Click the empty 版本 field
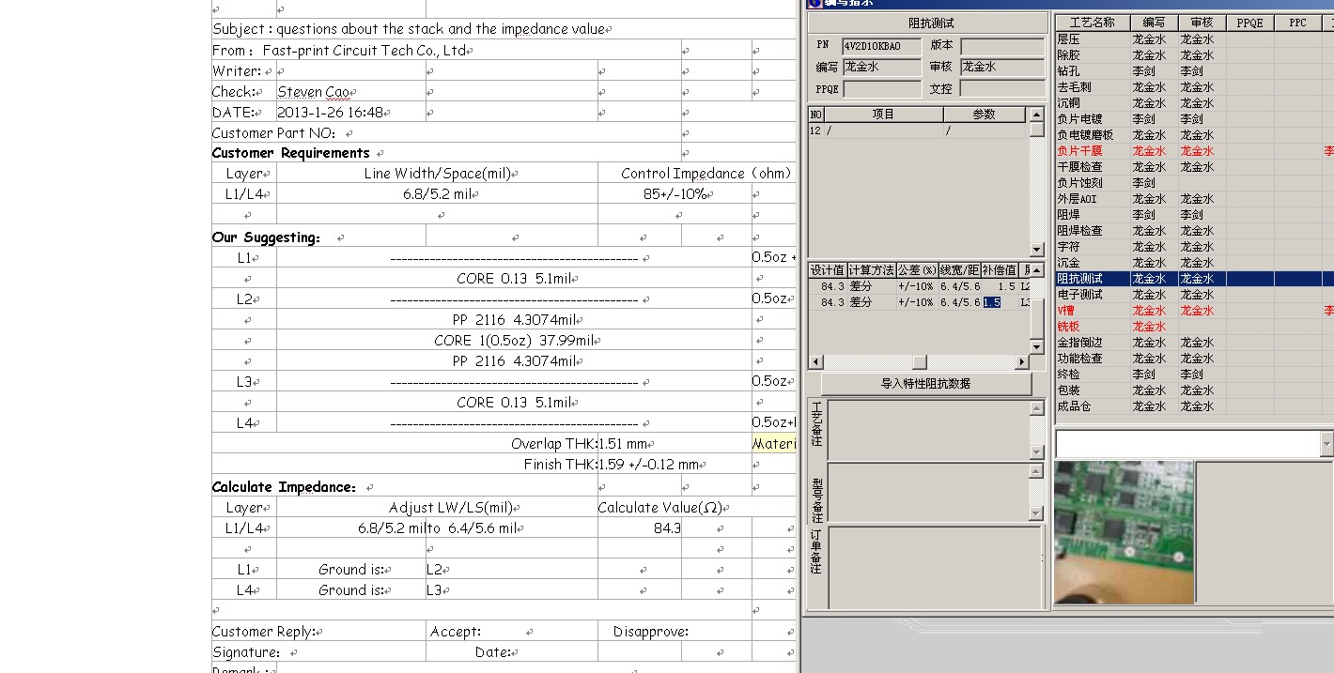The height and width of the screenshot is (673, 1334). click(x=1001, y=46)
